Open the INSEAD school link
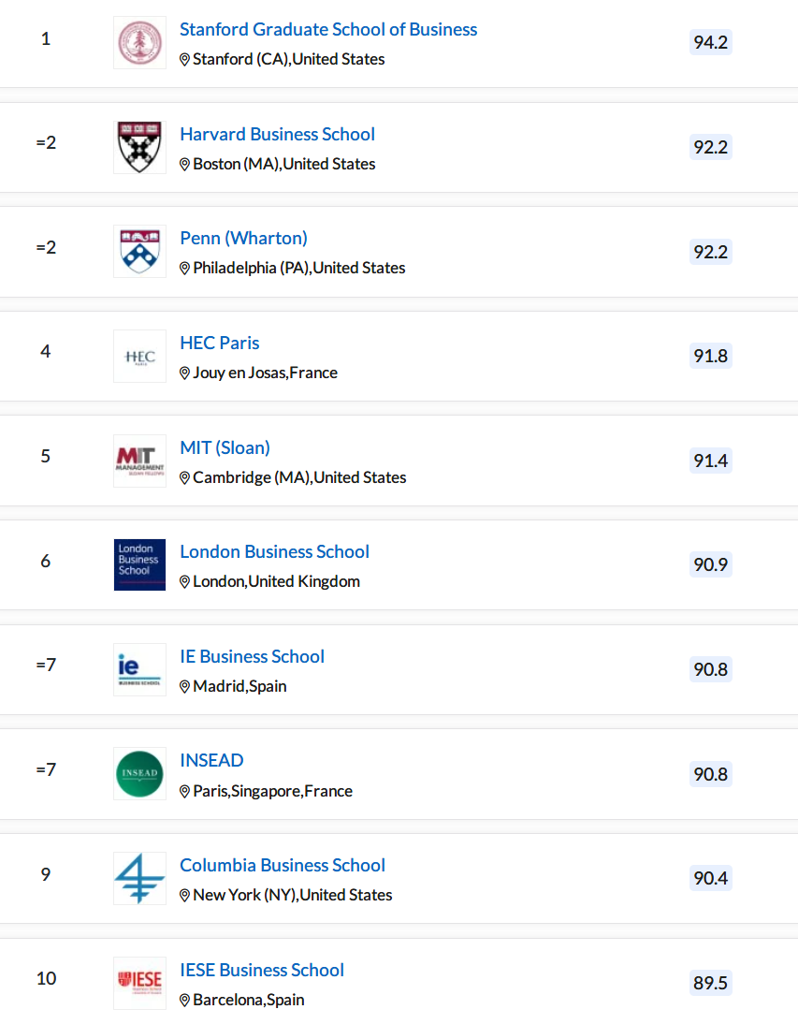 point(211,760)
